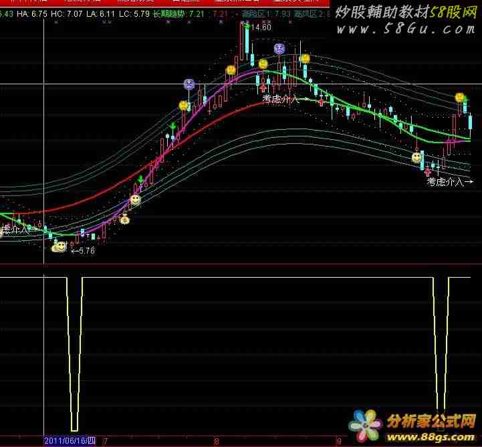This screenshot has height=447, width=482.
Task: Click the pale smiley above the rightmost 考虑介入 label
Action: (416, 157)
